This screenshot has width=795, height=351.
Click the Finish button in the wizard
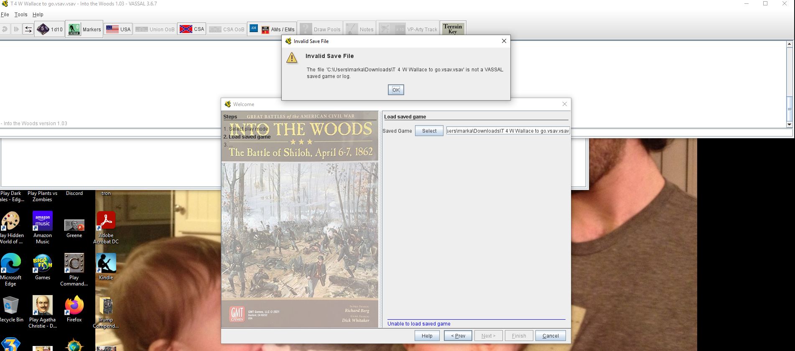click(x=519, y=336)
